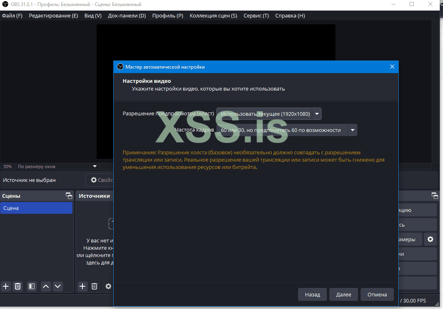Open the Вид (V) menu

[93, 16]
